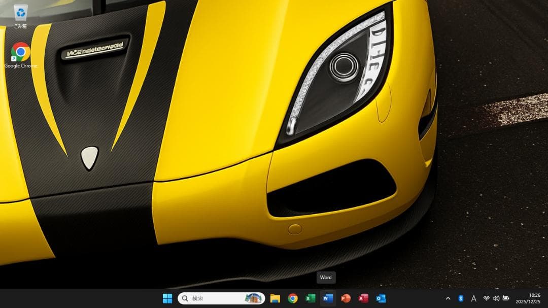
Task: Open Wi-Fi network settings from the tray
Action: [486, 298]
